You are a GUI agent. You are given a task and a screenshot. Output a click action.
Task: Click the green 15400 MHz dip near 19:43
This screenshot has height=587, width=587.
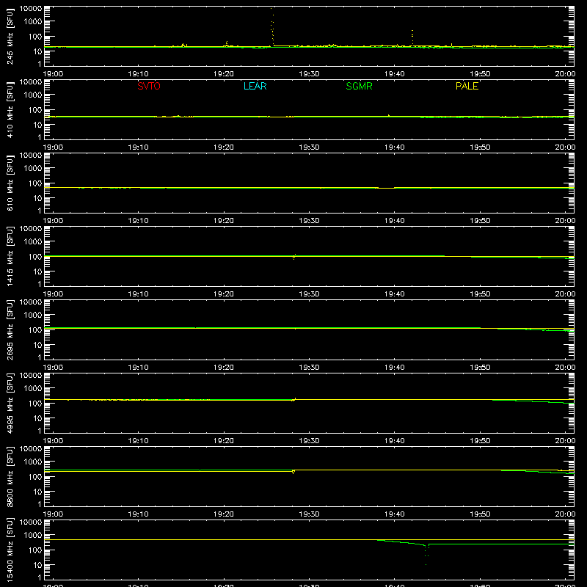[426, 554]
